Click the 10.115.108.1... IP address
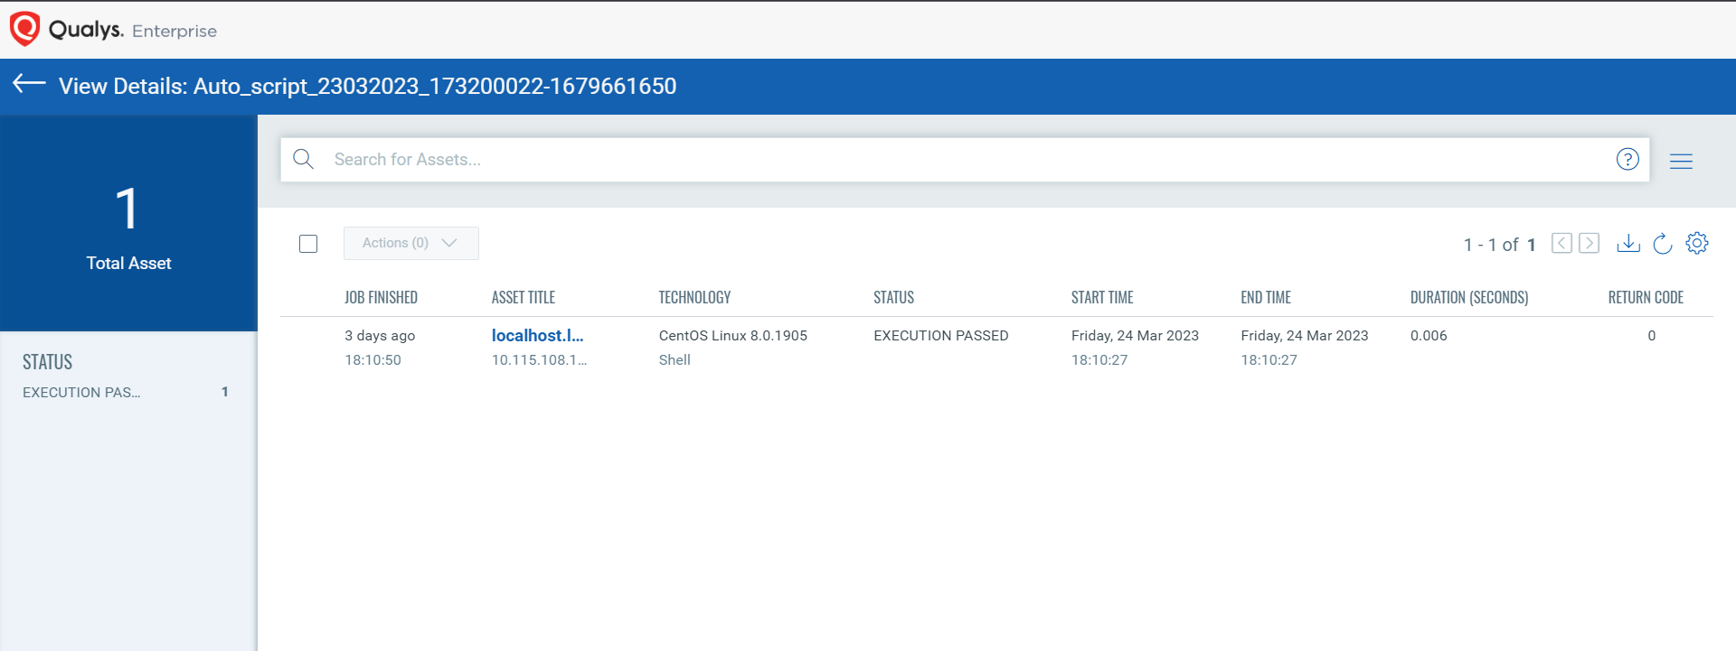 point(539,359)
